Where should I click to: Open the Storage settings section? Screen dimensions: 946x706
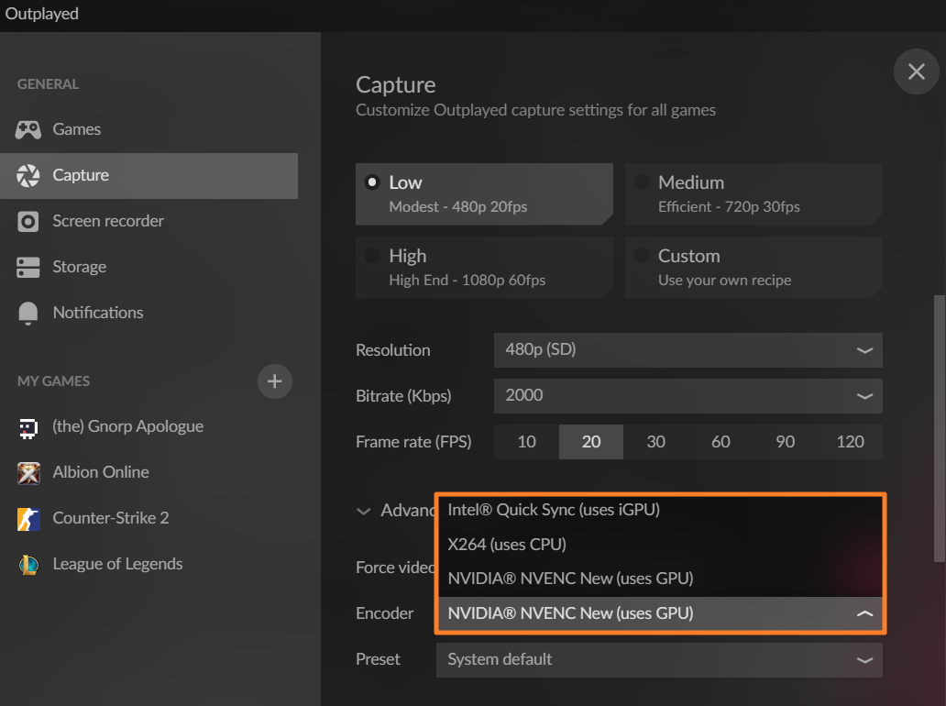149,268
